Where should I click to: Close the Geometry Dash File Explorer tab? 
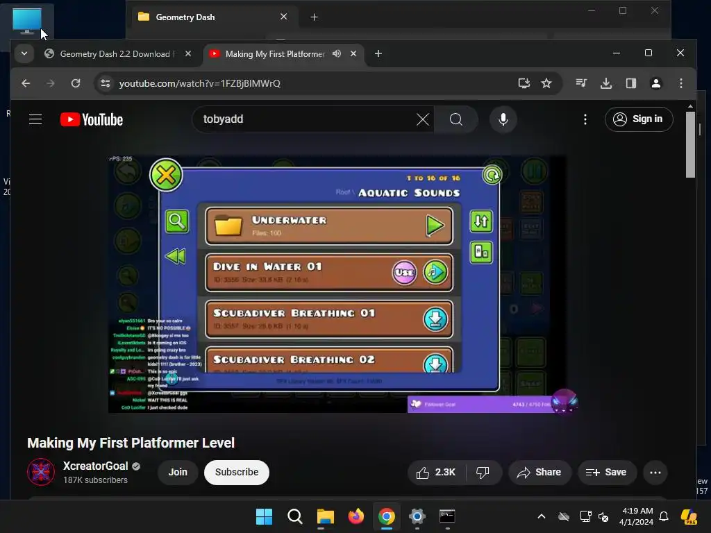click(x=284, y=17)
